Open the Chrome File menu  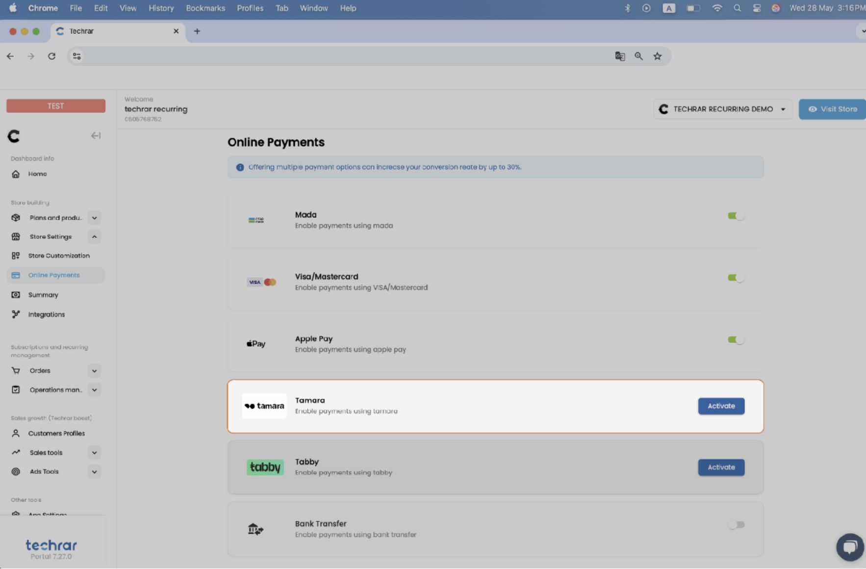[76, 8]
